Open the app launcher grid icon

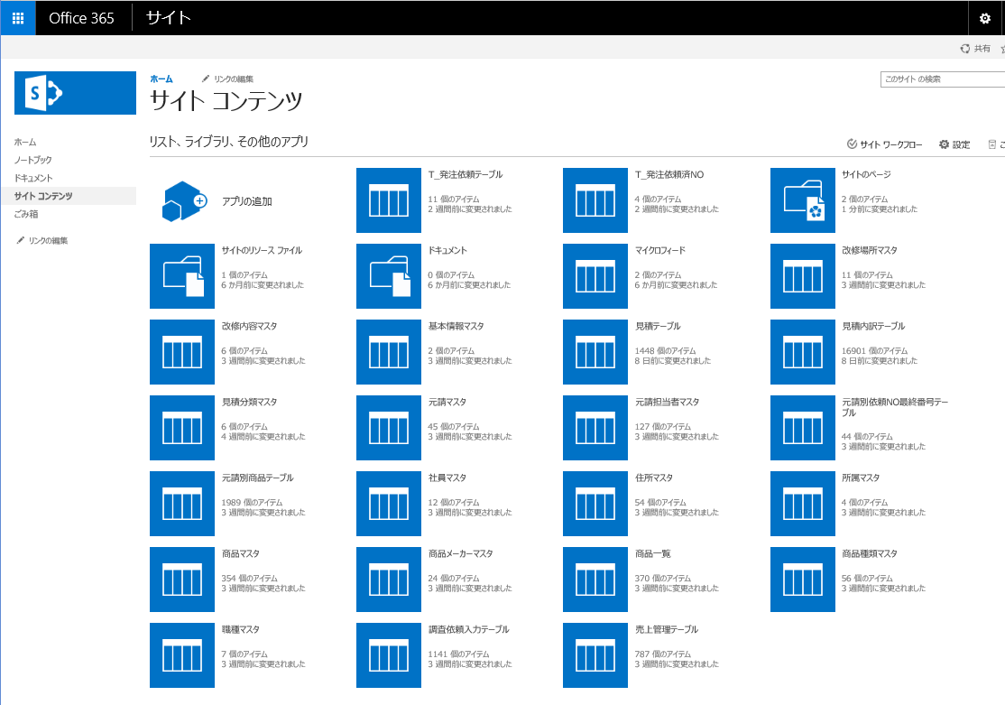pos(17,18)
